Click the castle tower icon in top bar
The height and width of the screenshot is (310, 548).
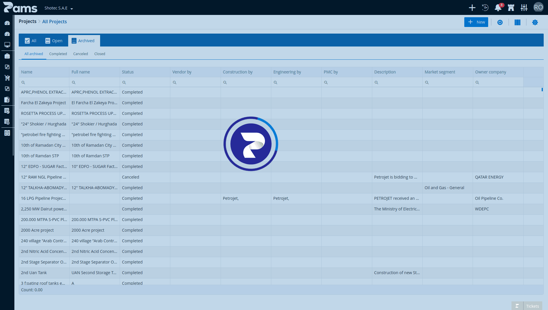511,8
